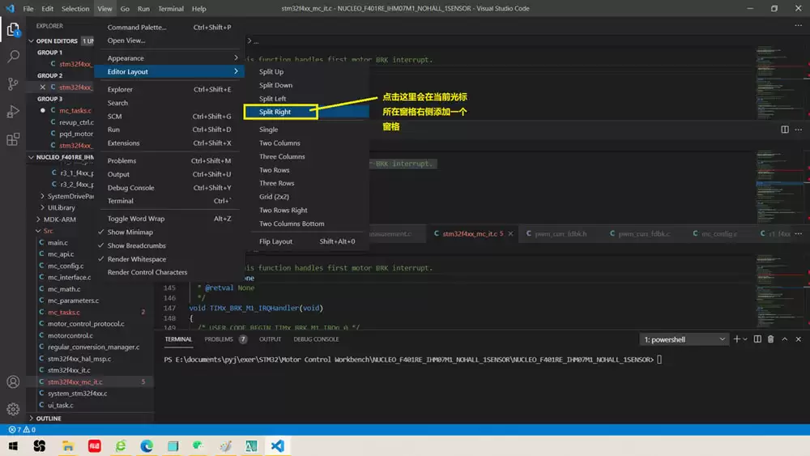Image resolution: width=810 pixels, height=456 pixels.
Task: Open motorcontrol.c in file tree
Action: [70, 335]
